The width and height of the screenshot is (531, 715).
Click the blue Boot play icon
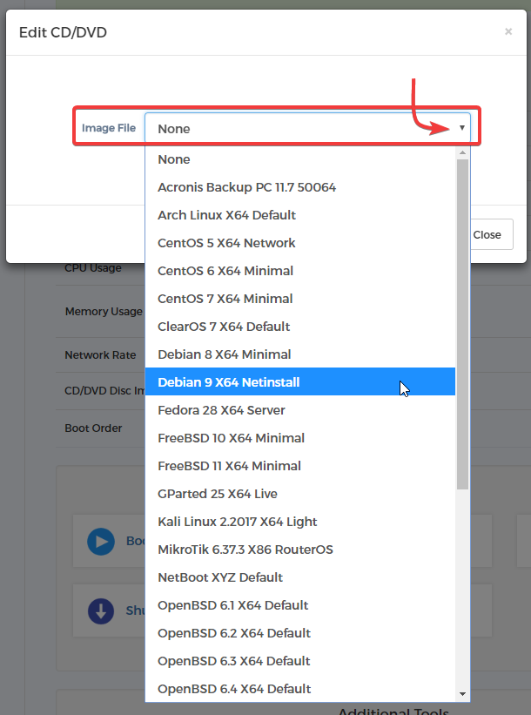click(101, 542)
